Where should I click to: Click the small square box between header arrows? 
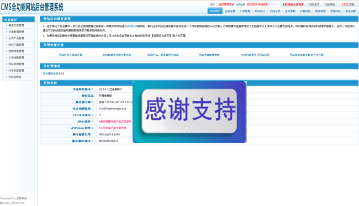273,4
